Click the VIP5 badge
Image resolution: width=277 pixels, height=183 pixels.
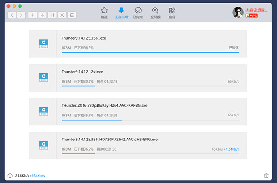251,16
